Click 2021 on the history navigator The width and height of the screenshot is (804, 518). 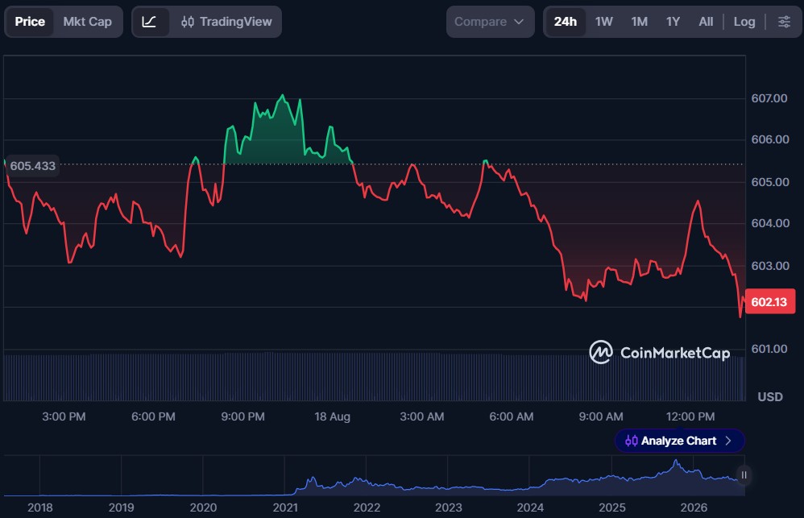(x=285, y=508)
